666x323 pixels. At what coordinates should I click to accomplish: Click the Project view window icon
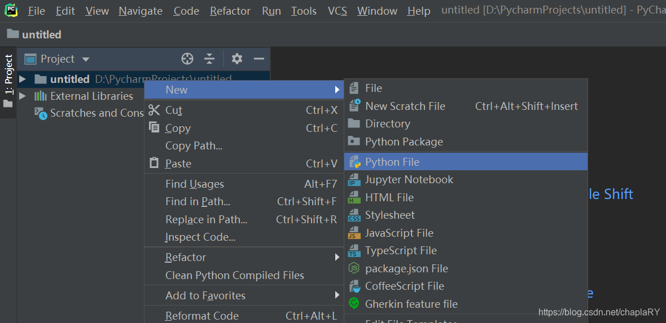[x=30, y=59]
